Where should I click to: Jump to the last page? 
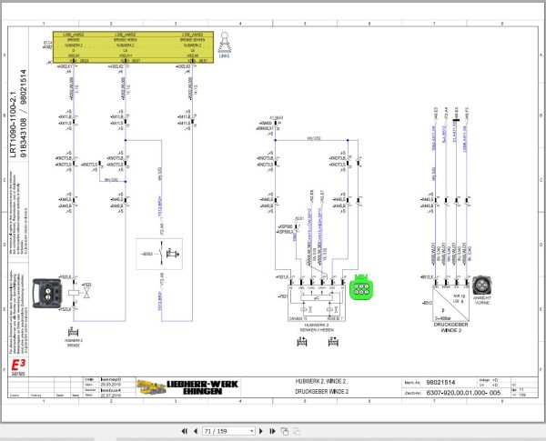point(272,431)
